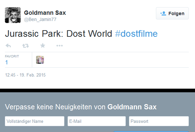Retweet the Jurassic Park tweet
This screenshot has height=132, width=195.
pyautogui.click(x=25, y=46)
